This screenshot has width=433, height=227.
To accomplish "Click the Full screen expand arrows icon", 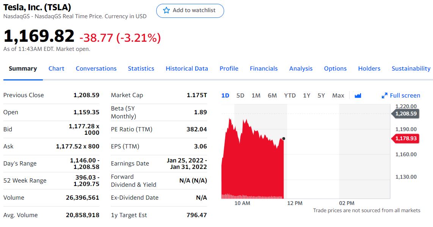I will 384,96.
